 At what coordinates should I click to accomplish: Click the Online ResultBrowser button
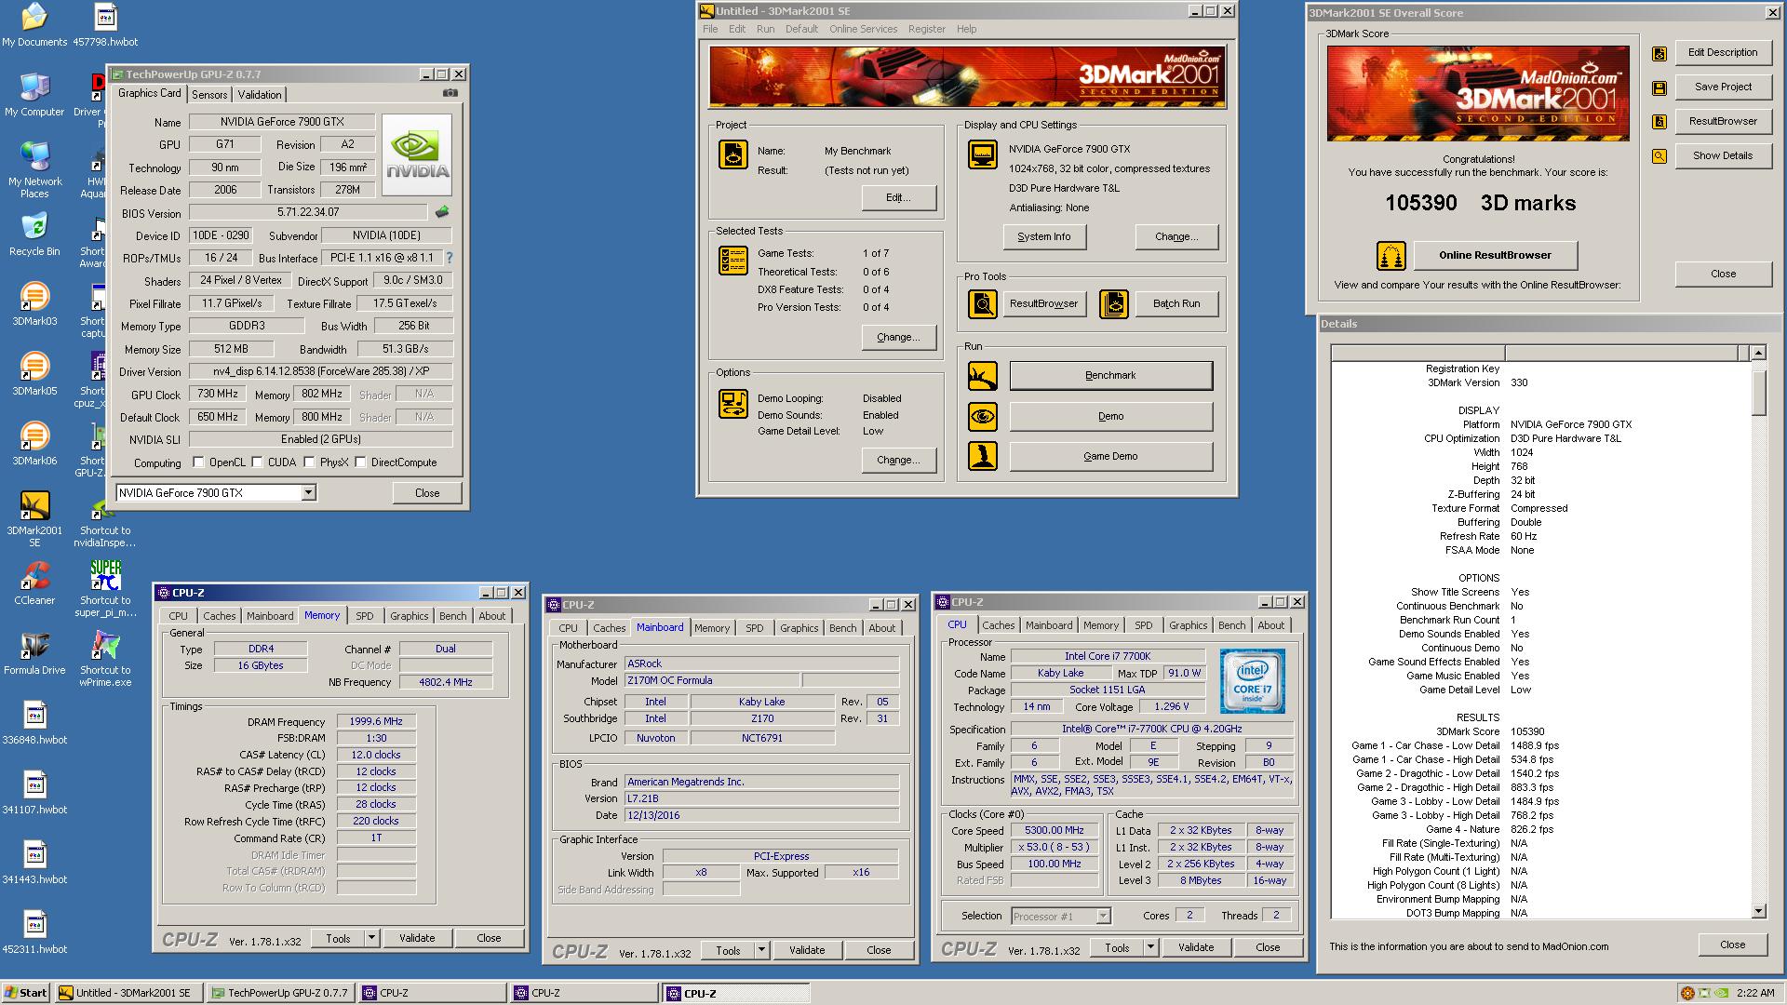[1496, 255]
